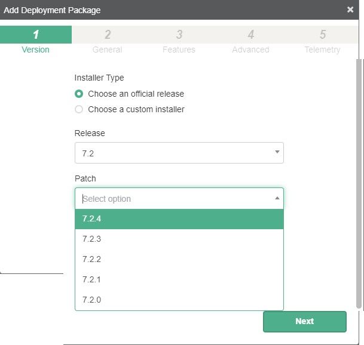Screen dimensions: 364x345
Task: Go to the General step tab
Action: [108, 42]
